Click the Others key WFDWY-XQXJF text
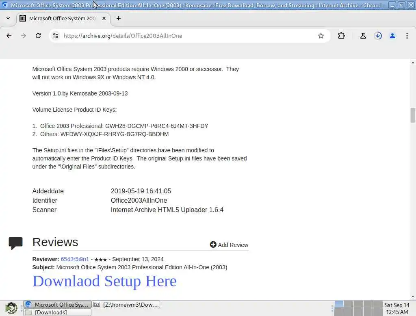 114,134
